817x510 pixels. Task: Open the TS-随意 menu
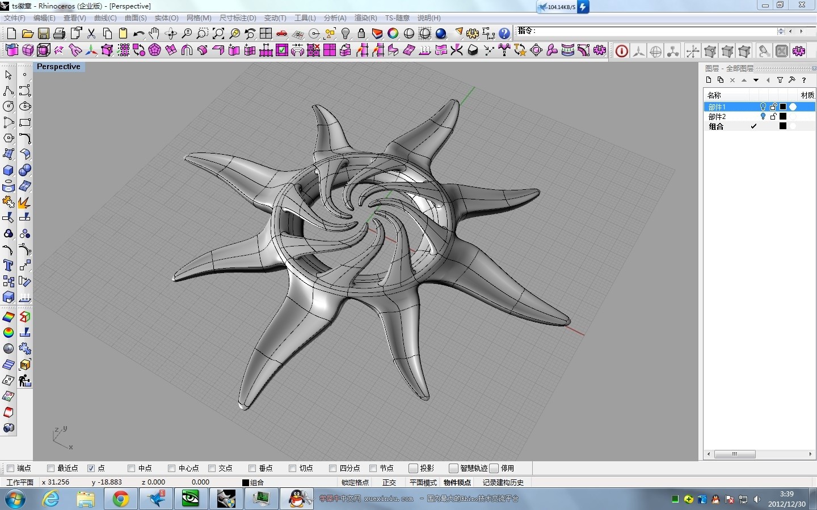point(397,18)
